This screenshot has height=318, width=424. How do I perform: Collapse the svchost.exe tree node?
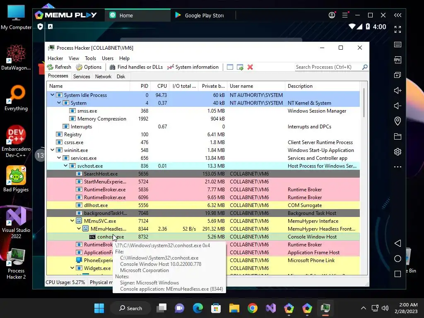coord(65,166)
